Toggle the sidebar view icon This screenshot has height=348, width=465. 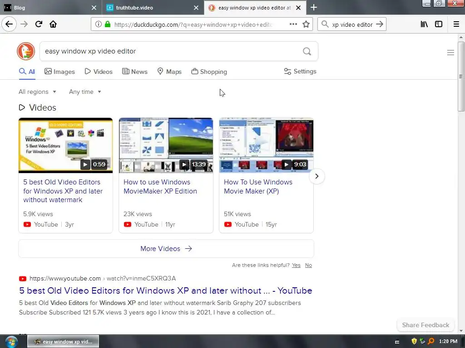click(439, 24)
